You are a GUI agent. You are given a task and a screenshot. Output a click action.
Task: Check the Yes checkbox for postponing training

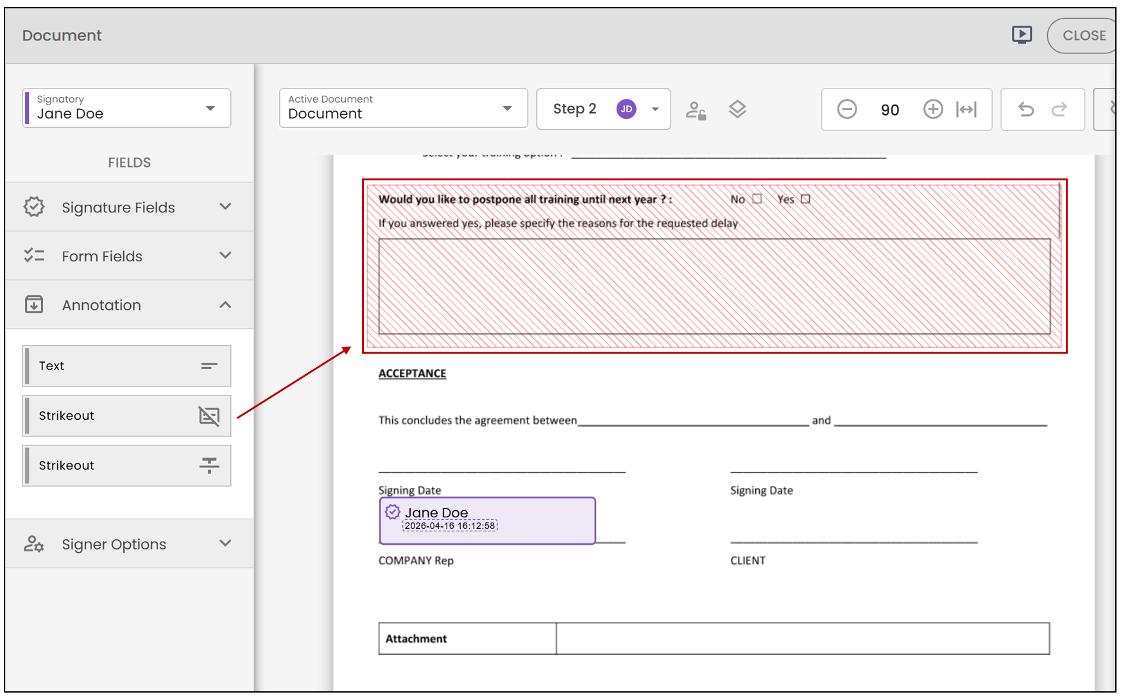coord(805,199)
